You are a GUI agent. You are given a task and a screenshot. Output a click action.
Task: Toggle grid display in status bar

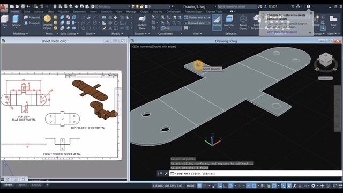tap(199, 186)
